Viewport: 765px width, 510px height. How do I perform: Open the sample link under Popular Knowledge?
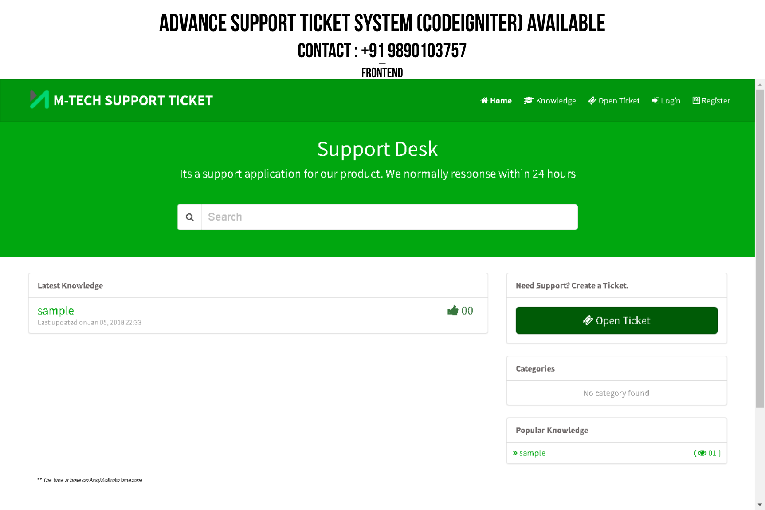pos(532,453)
